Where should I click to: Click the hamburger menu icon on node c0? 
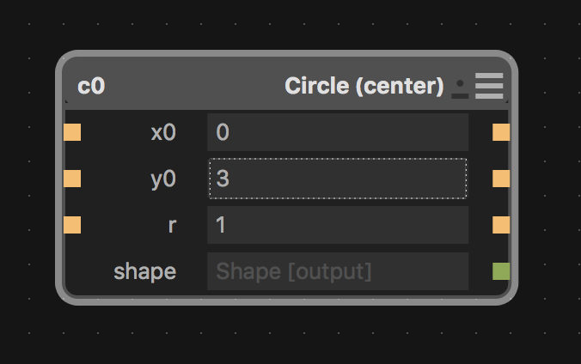[489, 86]
